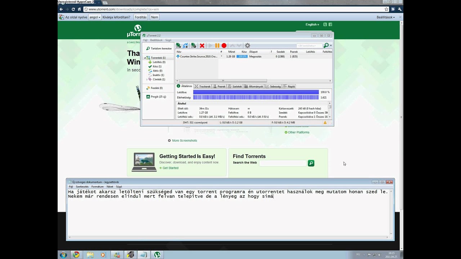Switch to the Állományok tab

254,86
